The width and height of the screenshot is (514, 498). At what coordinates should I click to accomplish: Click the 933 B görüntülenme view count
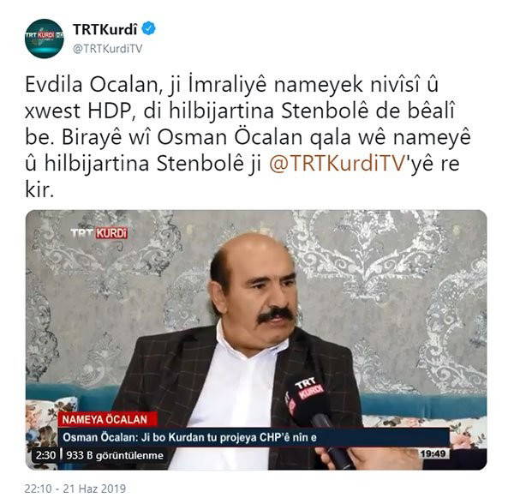click(115, 455)
